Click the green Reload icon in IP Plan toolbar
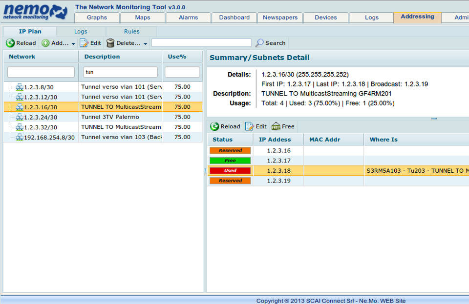Screen dimensions: 469x304 point(10,43)
